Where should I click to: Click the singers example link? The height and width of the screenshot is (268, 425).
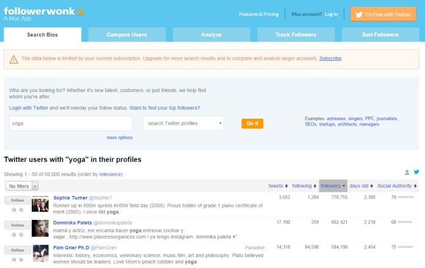click(x=355, y=118)
